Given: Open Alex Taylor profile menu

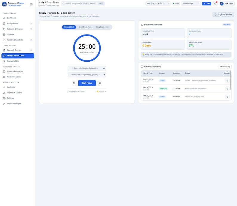Looking at the screenshot, I should pyautogui.click(x=227, y=4).
